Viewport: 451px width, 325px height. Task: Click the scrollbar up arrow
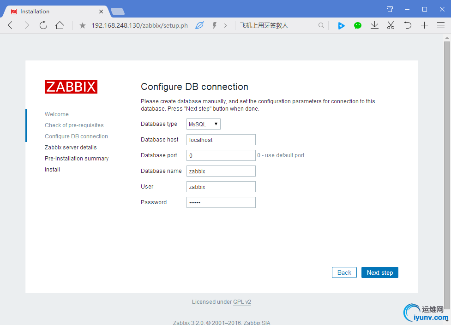click(x=447, y=38)
